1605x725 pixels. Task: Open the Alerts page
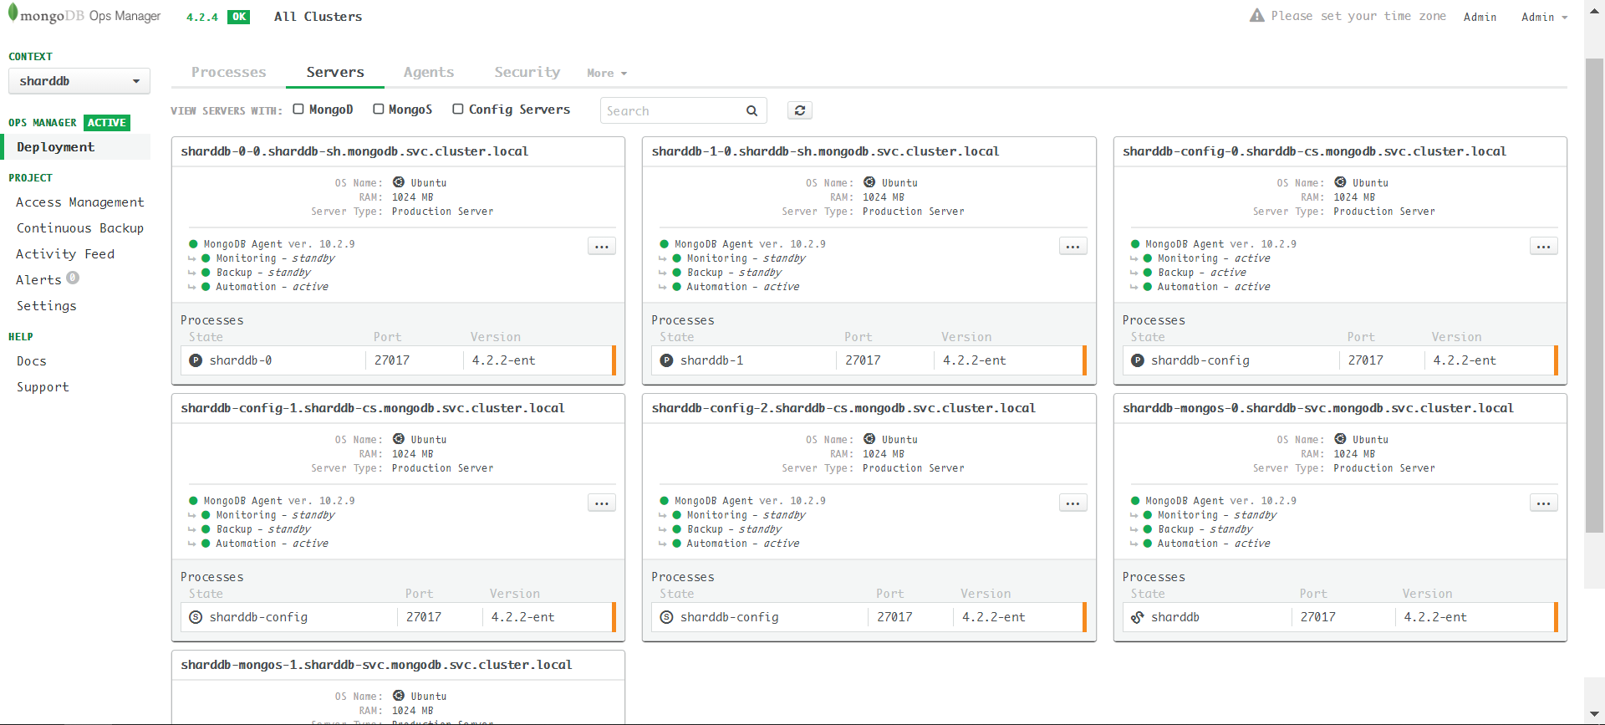coord(38,280)
